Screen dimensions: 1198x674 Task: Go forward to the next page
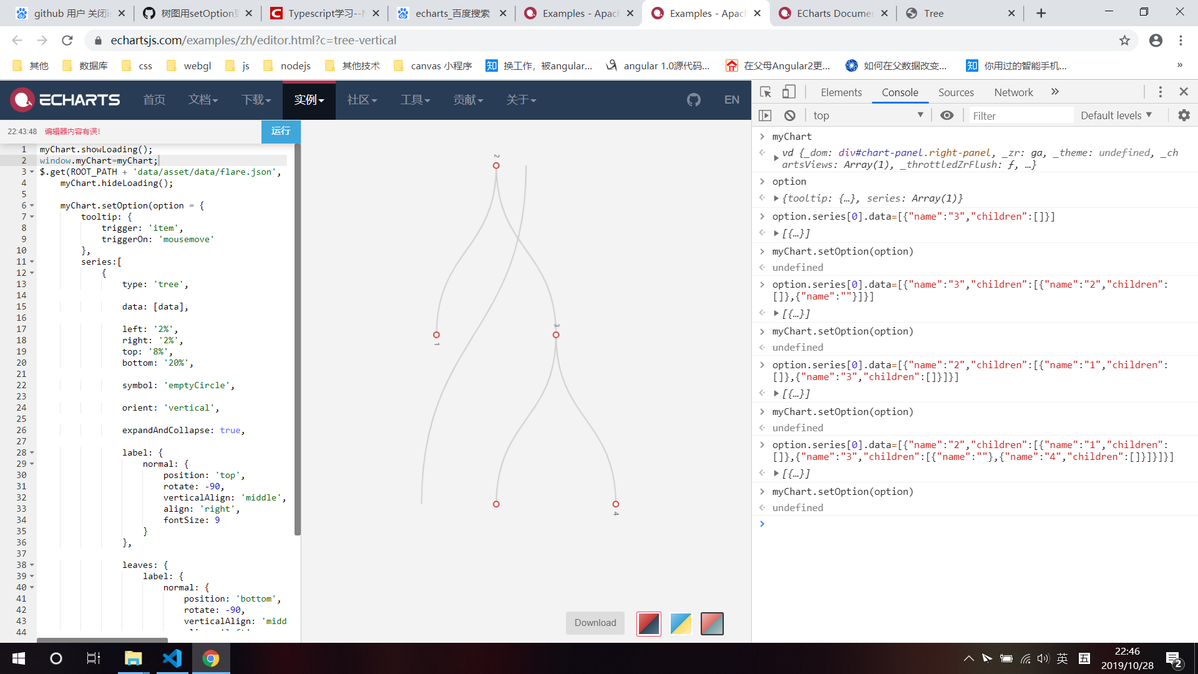(x=42, y=41)
